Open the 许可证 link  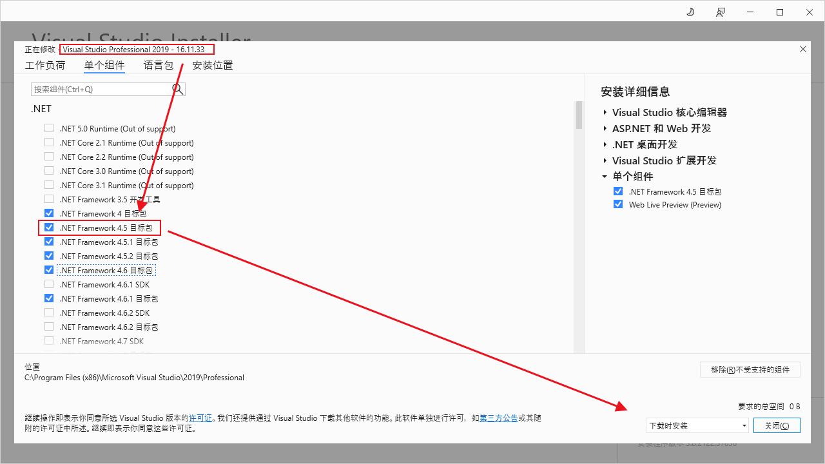coord(200,418)
